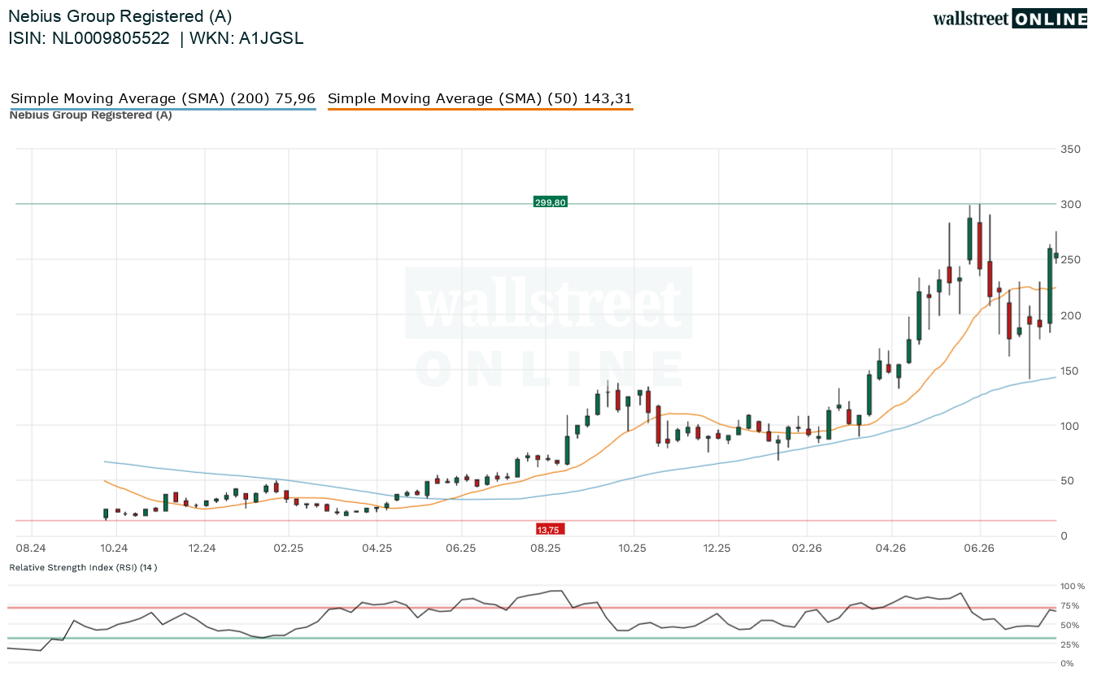This screenshot has width=1097, height=685.
Task: Click the 0 price axis label
Action: 1064,536
